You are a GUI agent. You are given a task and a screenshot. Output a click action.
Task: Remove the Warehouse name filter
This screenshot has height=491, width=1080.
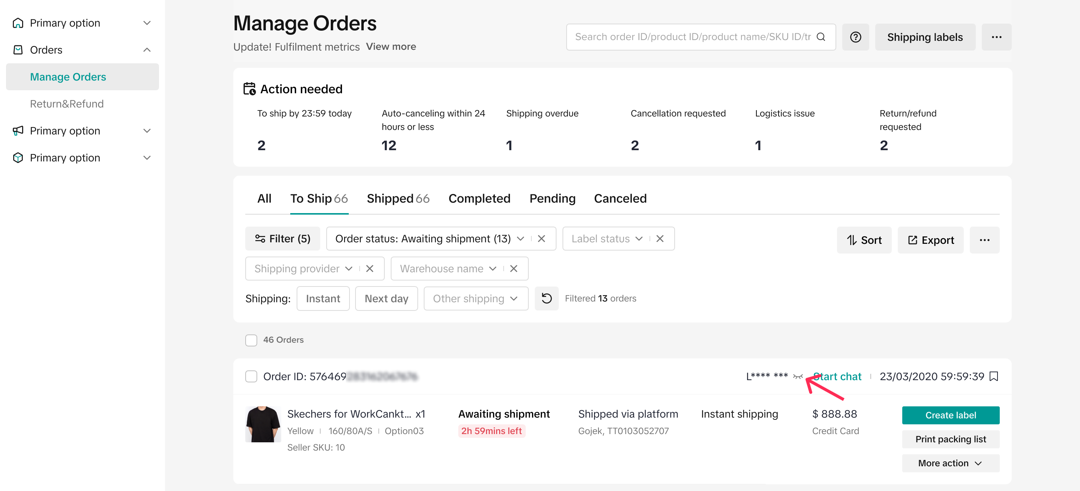point(514,269)
